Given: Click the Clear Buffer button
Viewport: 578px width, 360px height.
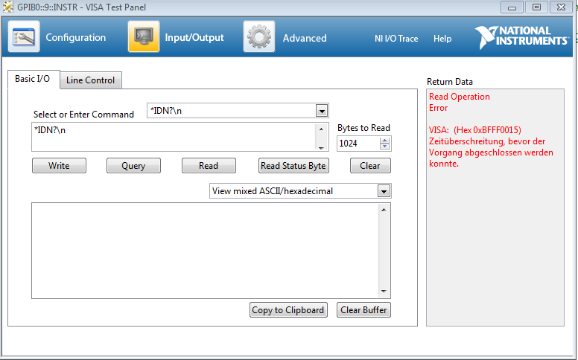Looking at the screenshot, I should (363, 310).
